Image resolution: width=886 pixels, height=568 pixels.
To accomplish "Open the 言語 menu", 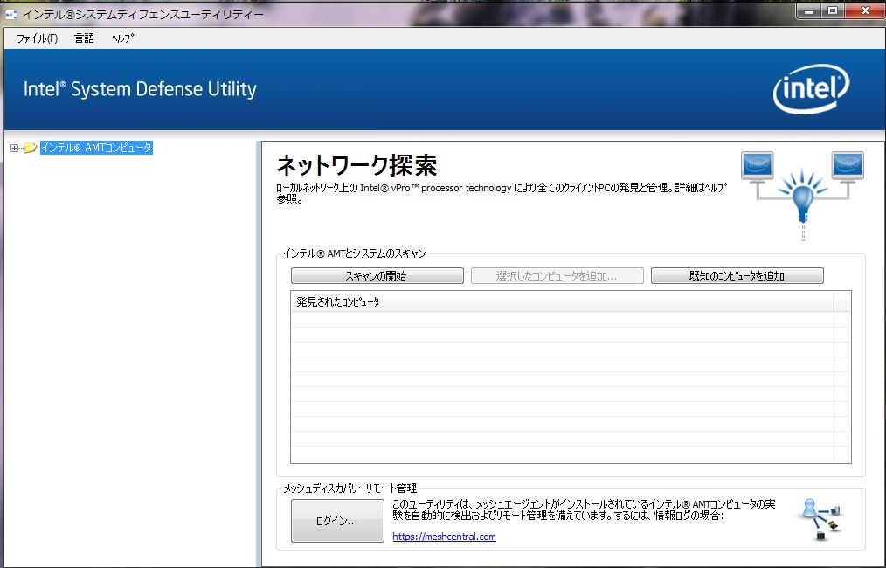I will pos(84,38).
